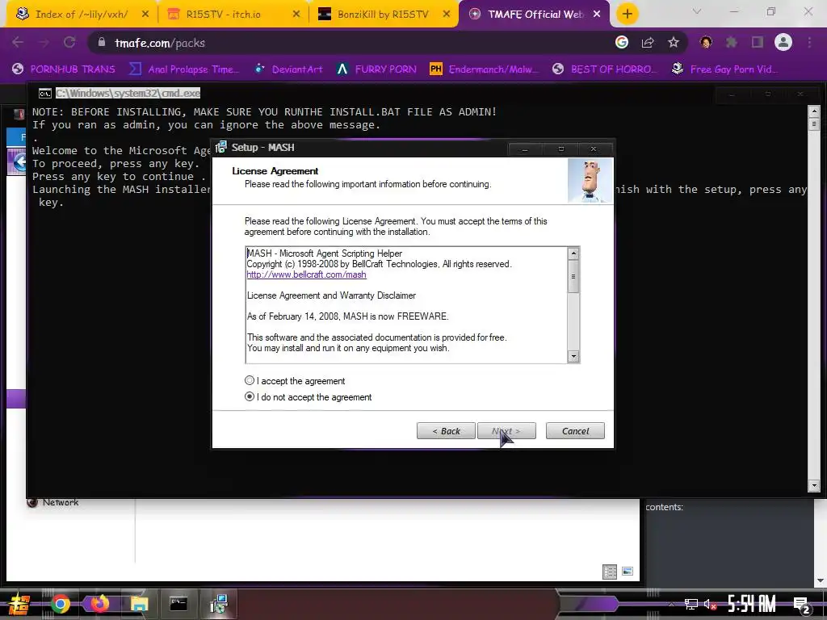
Task: Select the 'TMAFE Official Web' tab
Action: (535, 15)
